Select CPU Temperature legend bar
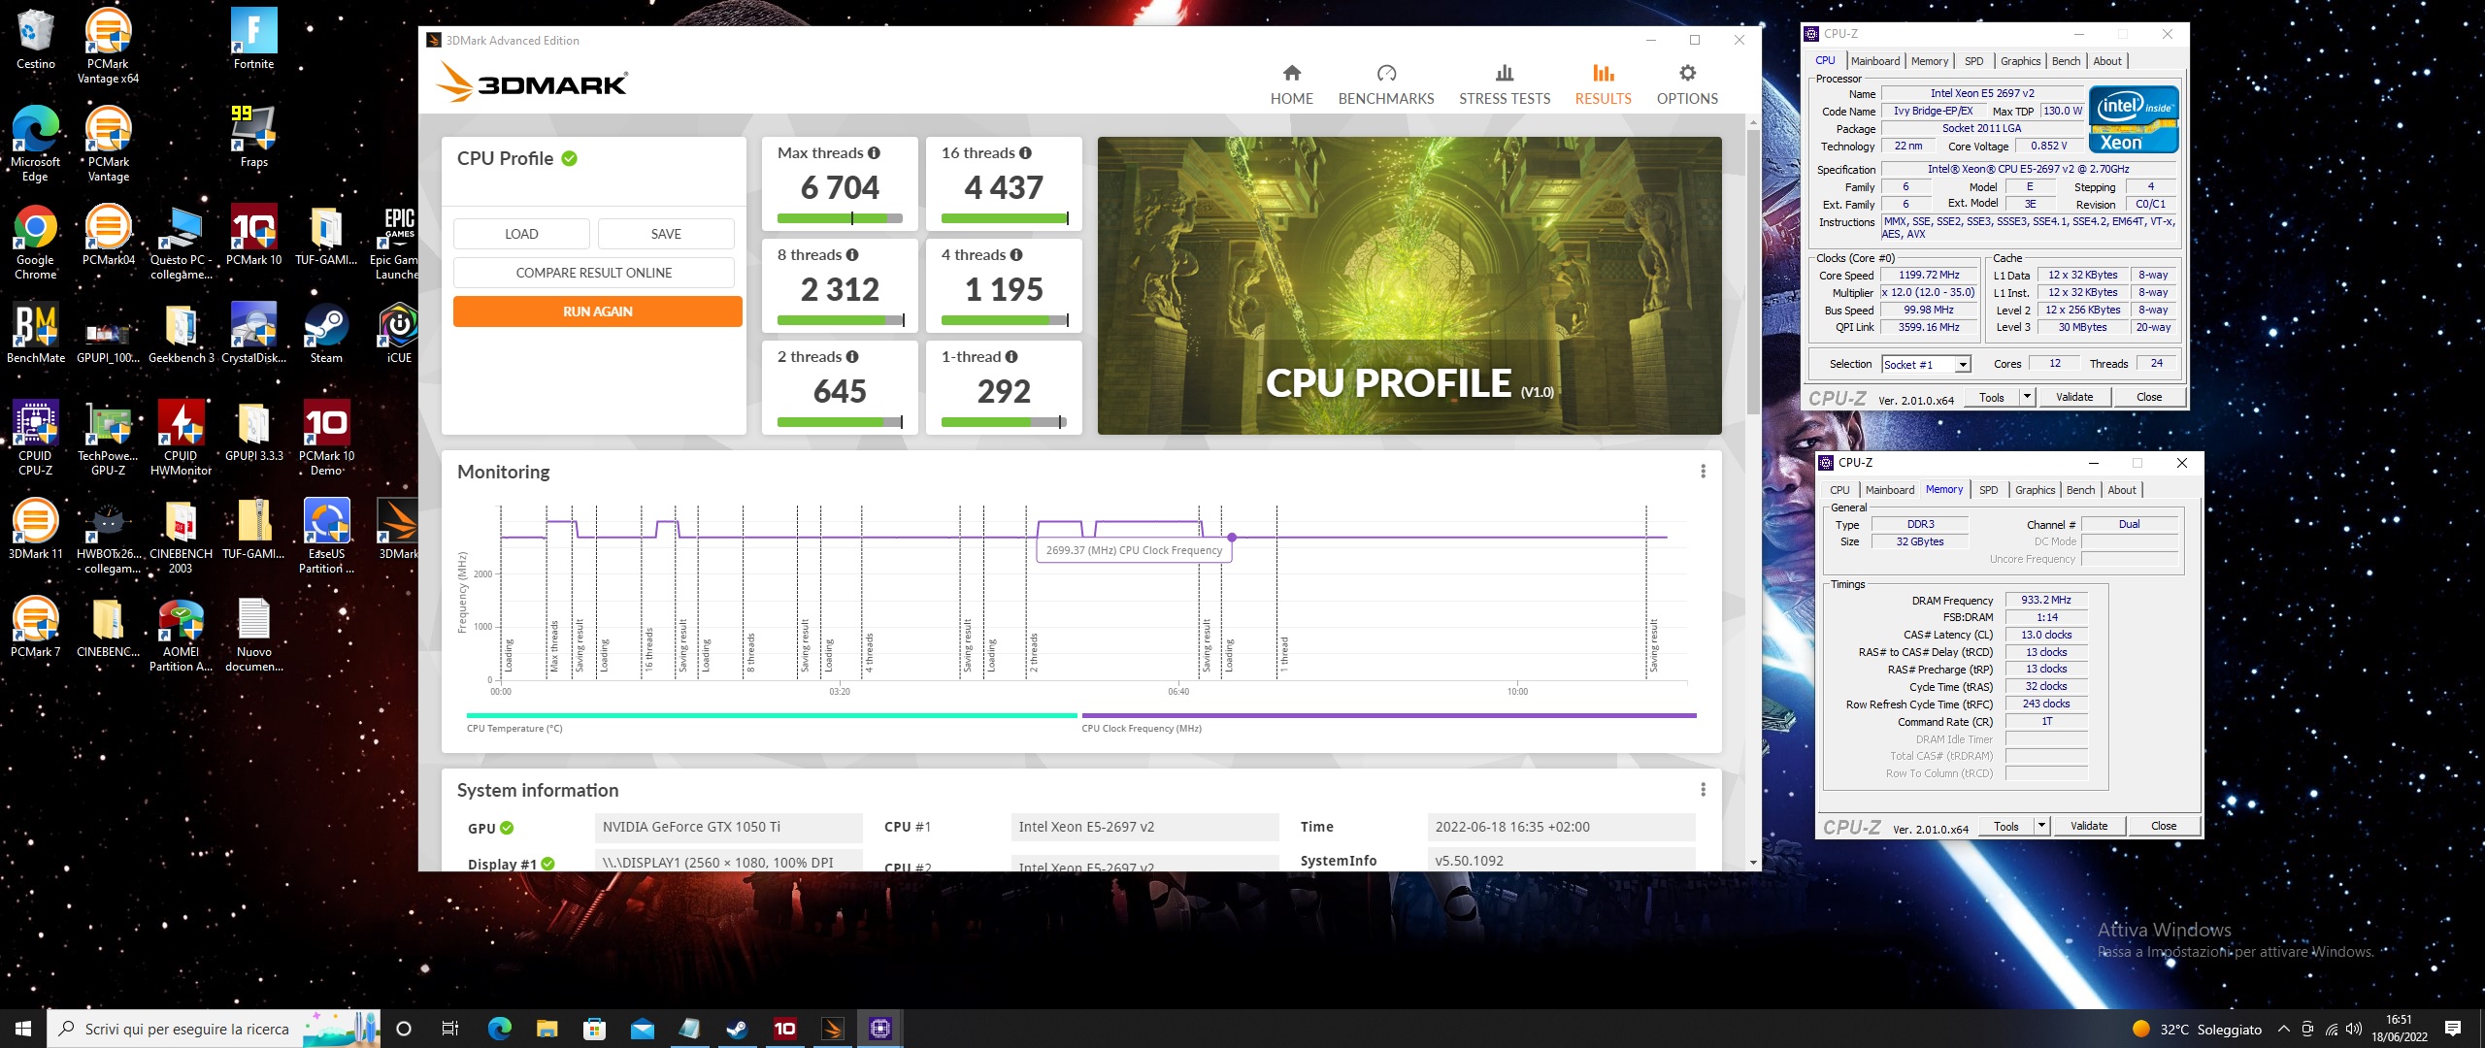2485x1048 pixels. click(772, 715)
